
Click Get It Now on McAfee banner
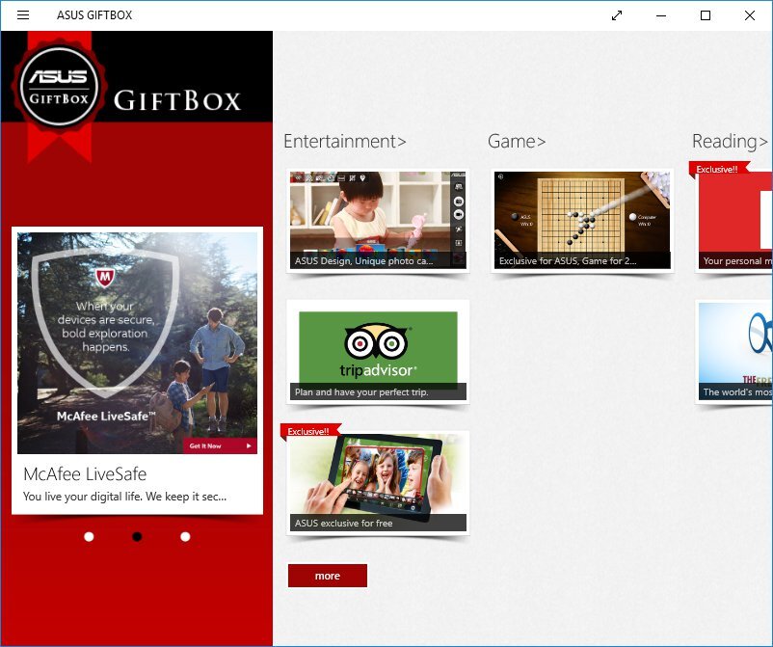click(x=220, y=445)
